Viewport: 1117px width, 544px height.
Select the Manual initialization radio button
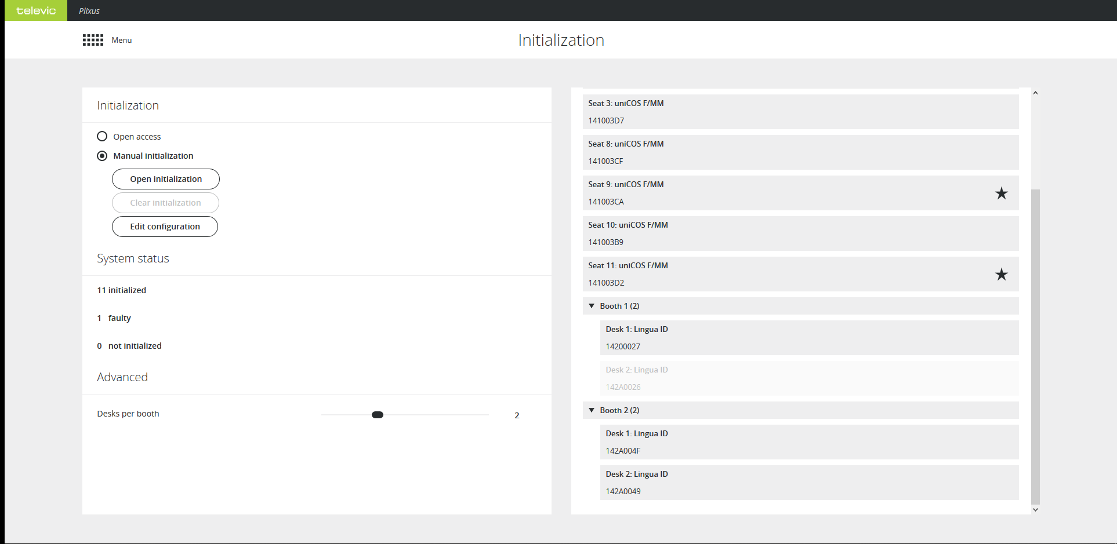(x=102, y=156)
